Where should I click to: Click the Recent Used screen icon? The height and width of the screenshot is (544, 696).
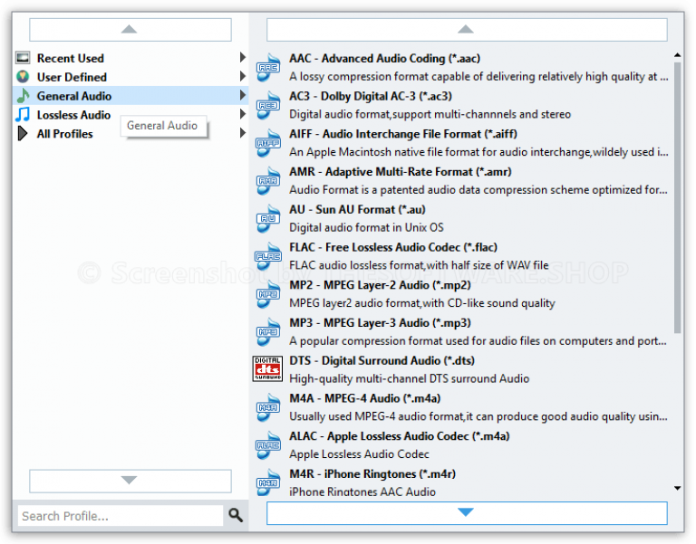pos(23,58)
